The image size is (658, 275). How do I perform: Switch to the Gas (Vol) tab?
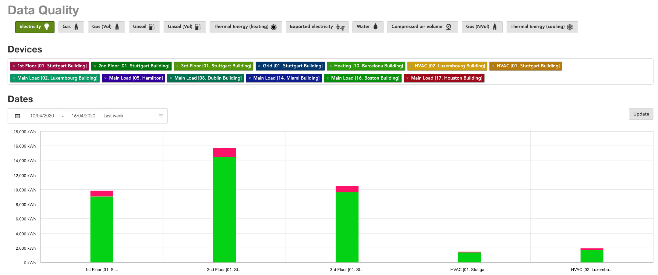[x=106, y=27]
